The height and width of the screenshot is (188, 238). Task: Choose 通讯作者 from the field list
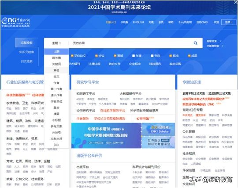pyautogui.click(x=56, y=95)
